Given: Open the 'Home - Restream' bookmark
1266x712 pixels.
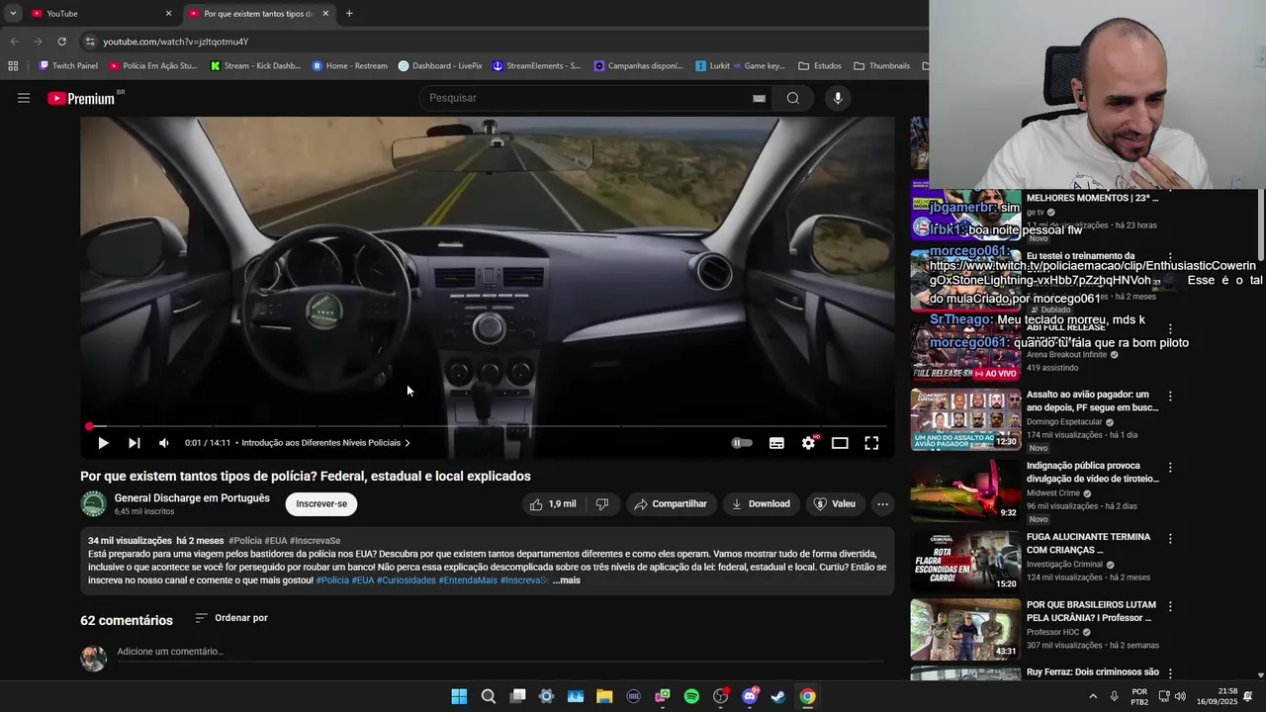Looking at the screenshot, I should 349,66.
